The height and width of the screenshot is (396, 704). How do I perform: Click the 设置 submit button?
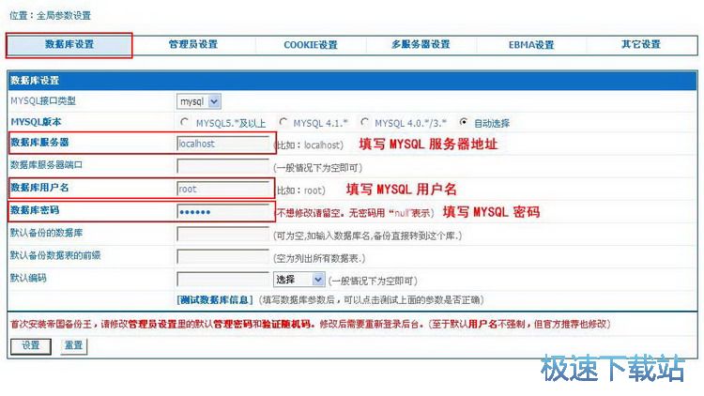pos(31,345)
